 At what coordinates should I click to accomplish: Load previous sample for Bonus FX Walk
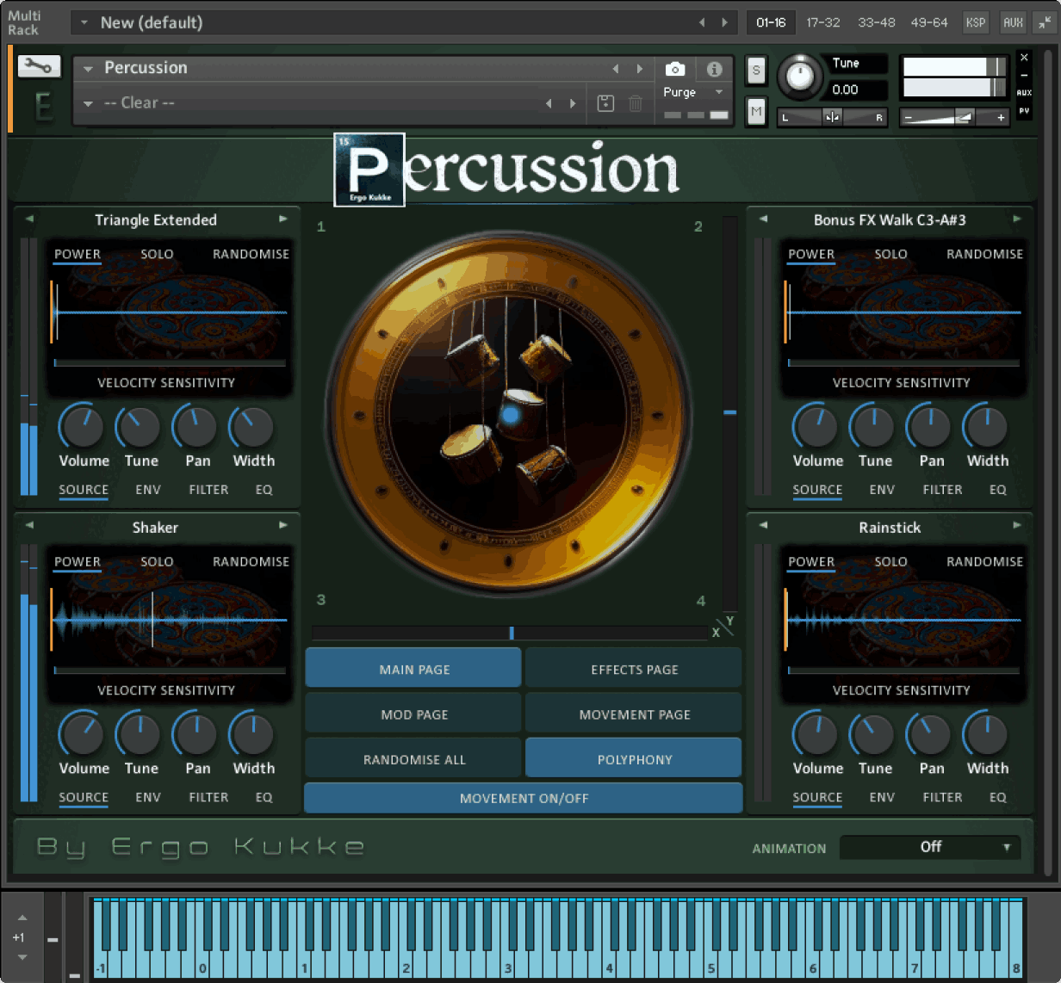point(763,219)
